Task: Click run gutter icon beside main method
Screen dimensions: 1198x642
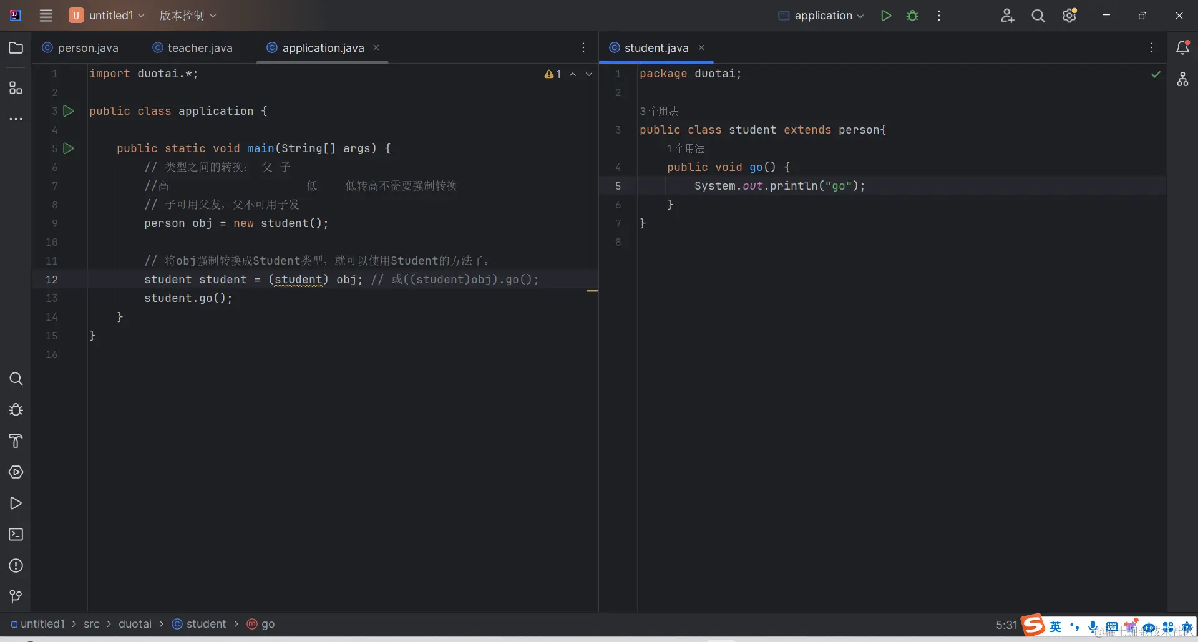Action: click(x=69, y=148)
